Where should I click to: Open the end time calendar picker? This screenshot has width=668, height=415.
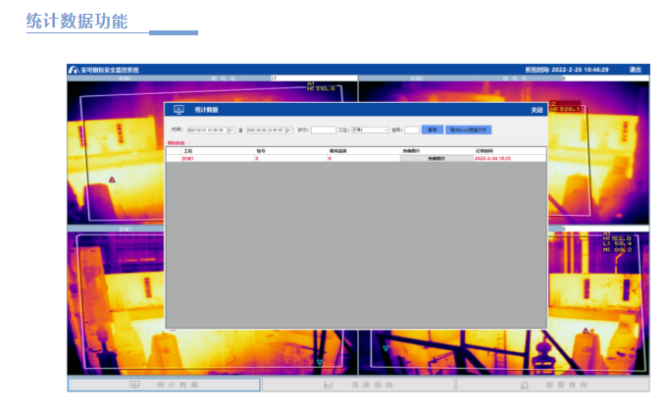tap(291, 130)
